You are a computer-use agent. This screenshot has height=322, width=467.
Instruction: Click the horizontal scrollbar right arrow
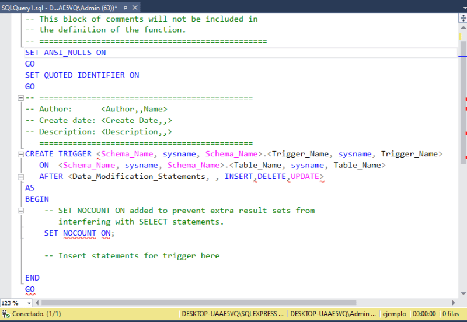tap(454, 303)
